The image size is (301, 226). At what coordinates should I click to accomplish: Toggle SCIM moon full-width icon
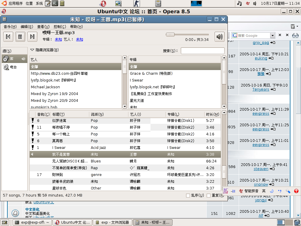tap(271, 191)
